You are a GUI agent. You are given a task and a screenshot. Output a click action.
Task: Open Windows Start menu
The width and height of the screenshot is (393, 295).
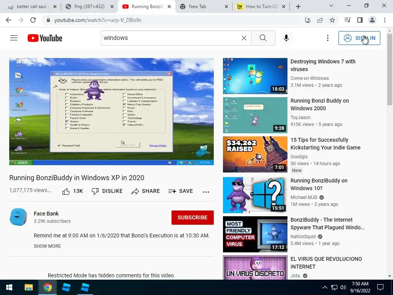click(x=9, y=287)
